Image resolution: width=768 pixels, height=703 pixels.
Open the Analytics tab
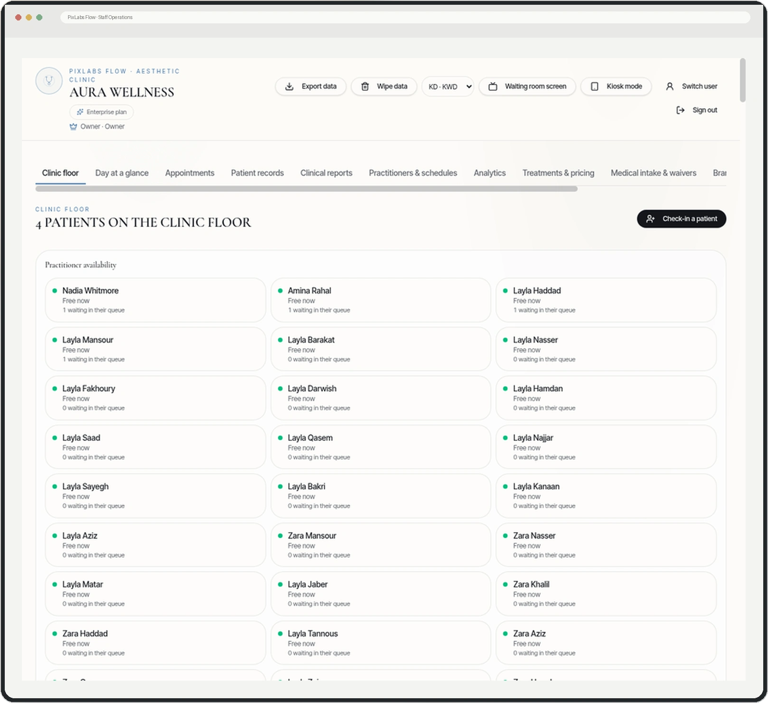click(x=489, y=173)
